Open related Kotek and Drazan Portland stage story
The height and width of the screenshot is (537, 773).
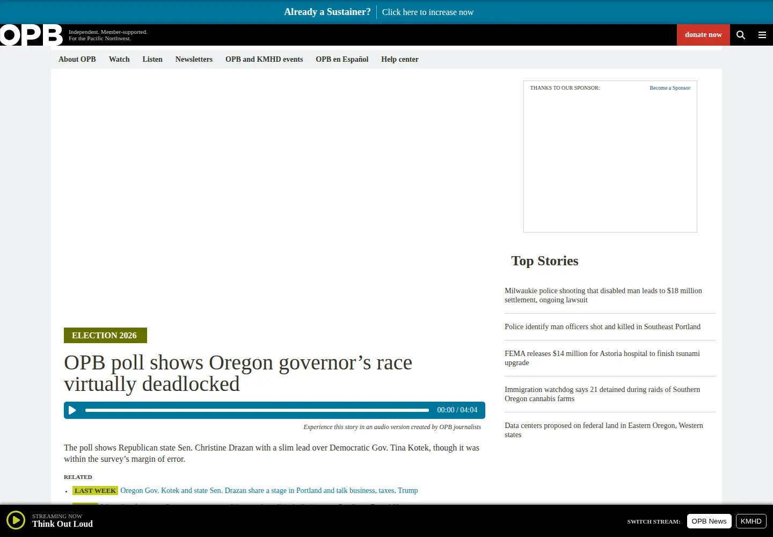tap(269, 491)
